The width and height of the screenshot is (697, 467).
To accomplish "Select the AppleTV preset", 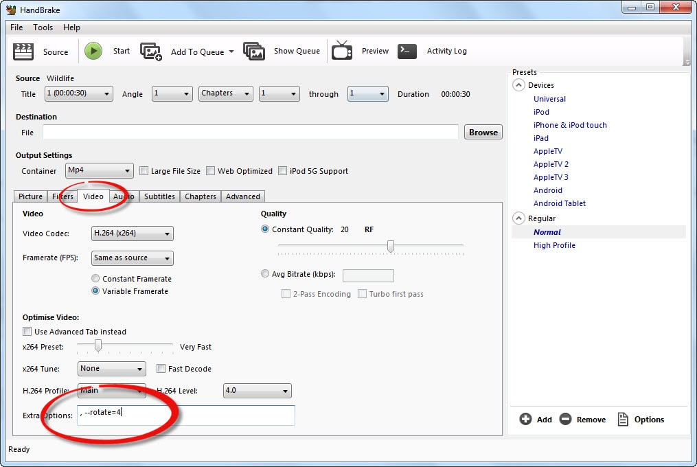I will (548, 151).
